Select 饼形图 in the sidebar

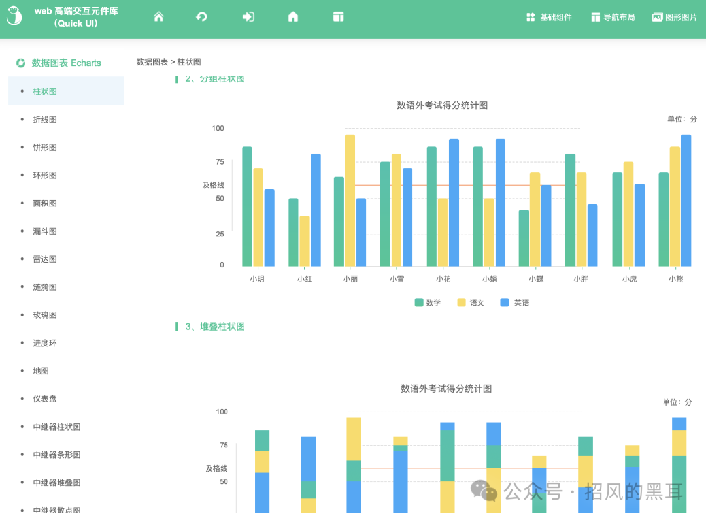point(44,147)
